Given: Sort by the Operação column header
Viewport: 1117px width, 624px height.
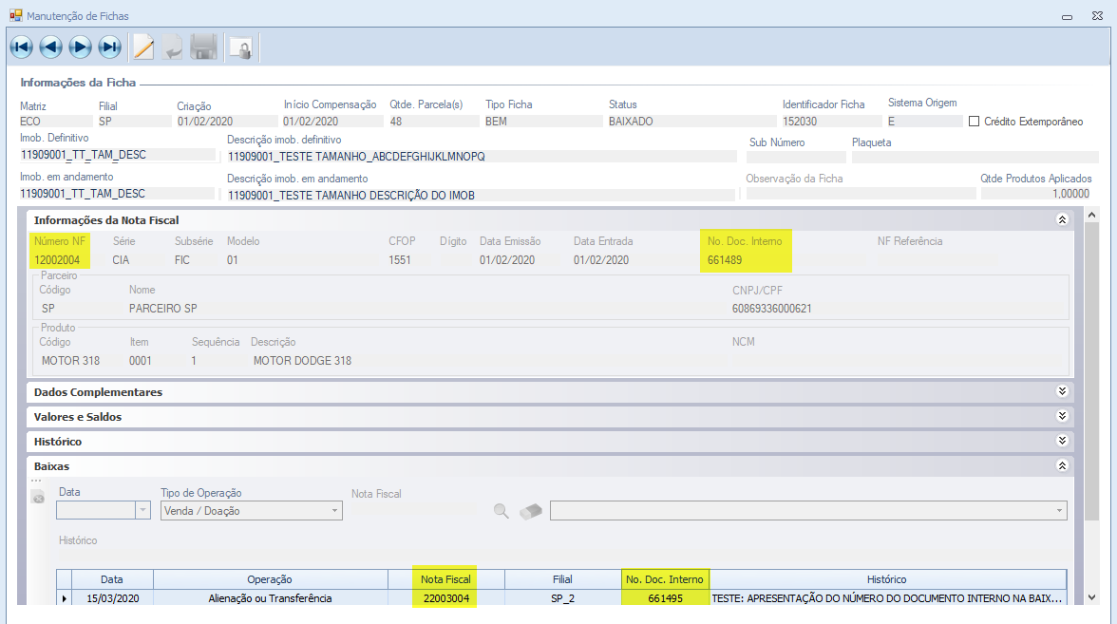Looking at the screenshot, I should pyautogui.click(x=270, y=579).
